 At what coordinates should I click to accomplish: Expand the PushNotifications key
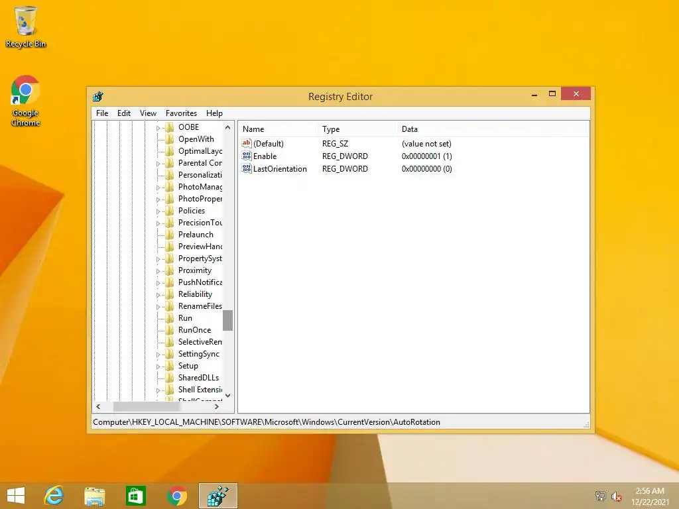coord(158,282)
